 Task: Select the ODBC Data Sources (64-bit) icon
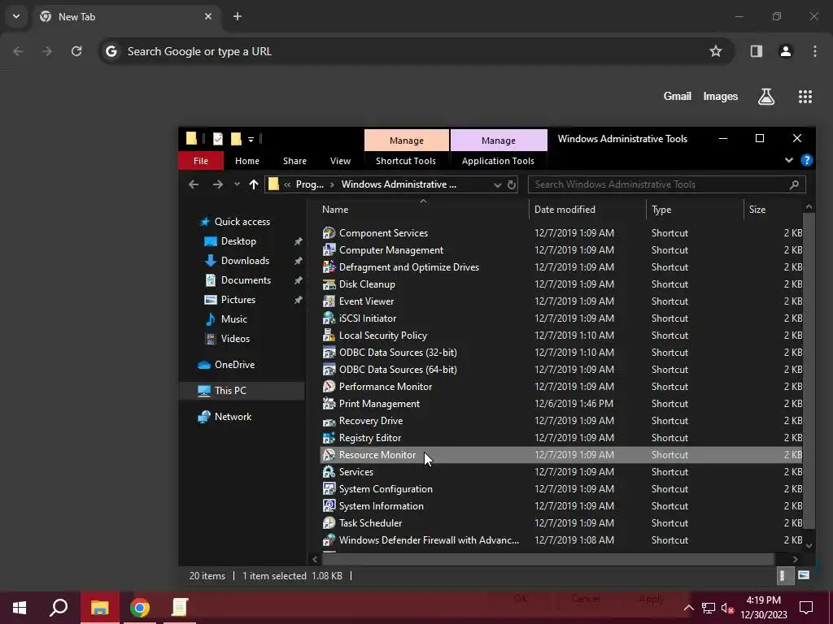coord(329,370)
